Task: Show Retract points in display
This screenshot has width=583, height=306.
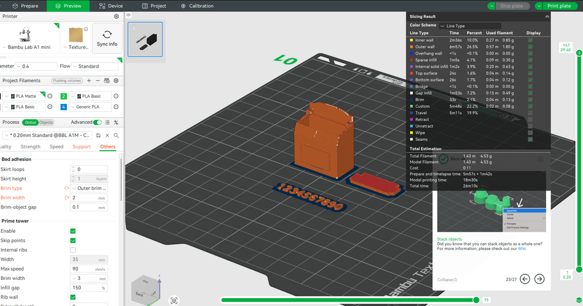Action: [530, 119]
